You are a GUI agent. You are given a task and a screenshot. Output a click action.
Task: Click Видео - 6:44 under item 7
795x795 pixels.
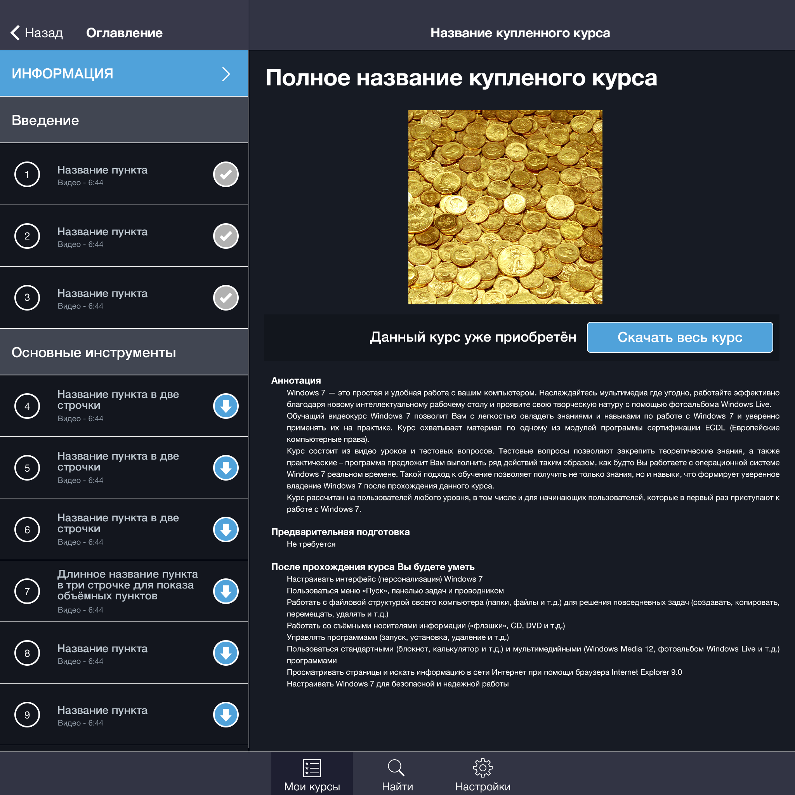(x=80, y=610)
